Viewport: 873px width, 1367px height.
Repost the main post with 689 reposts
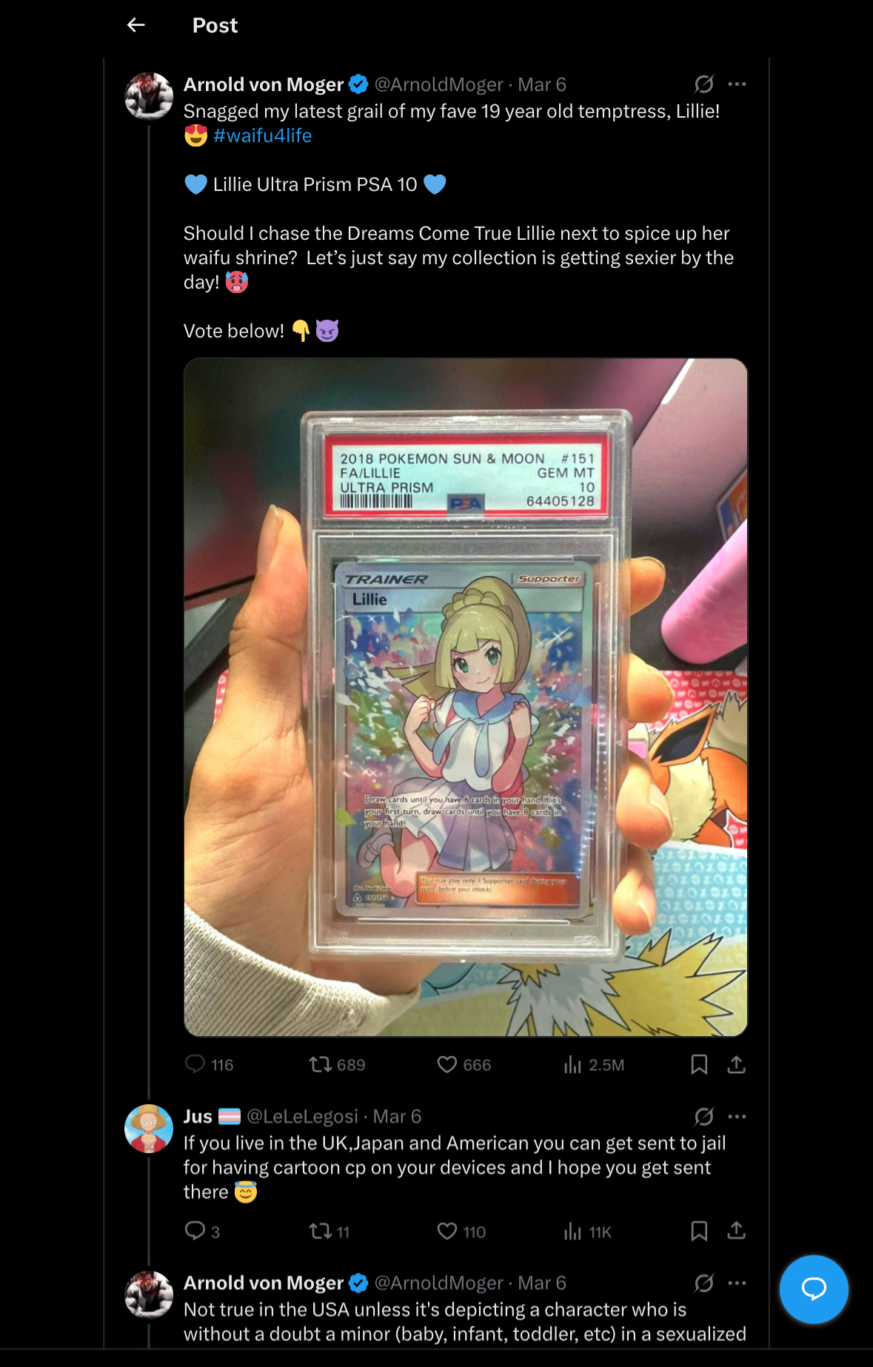coord(337,1064)
